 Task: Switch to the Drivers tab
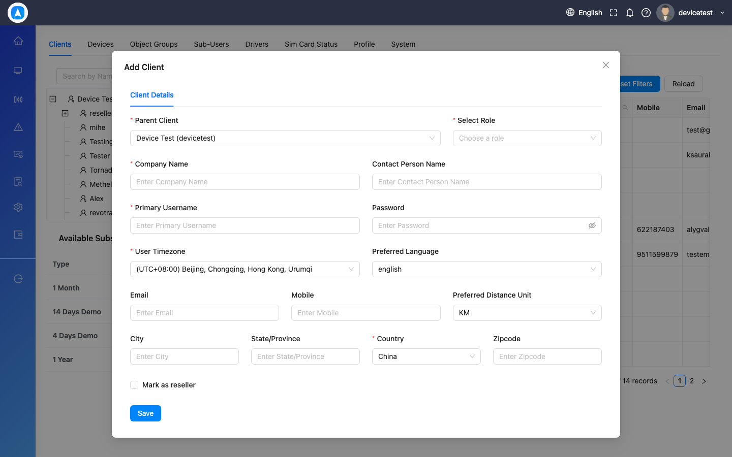pyautogui.click(x=257, y=44)
